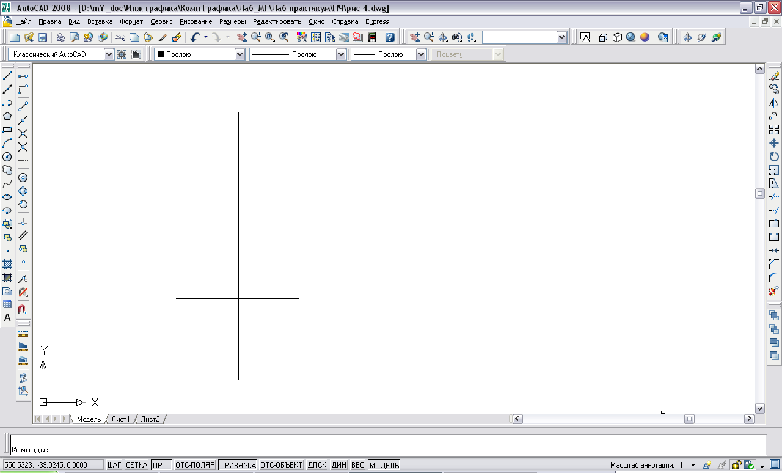Viewport: 782px width, 473px height.
Task: Open annotation scale 1:1 dropdown
Action: [x=689, y=465]
